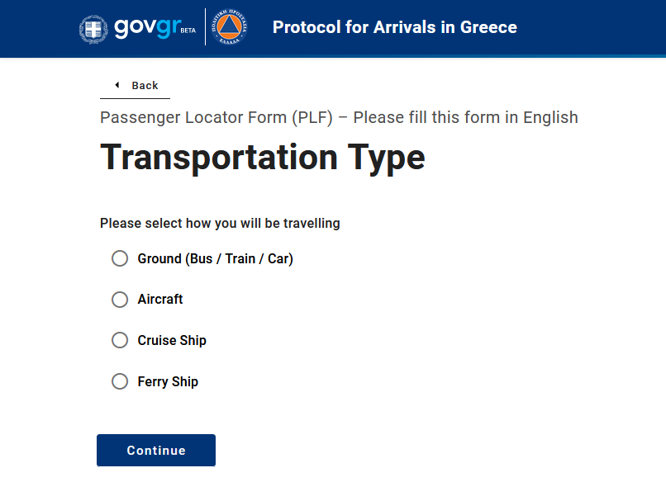Click the small Back arrow icon
Screen dimensions: 666x501
point(117,85)
